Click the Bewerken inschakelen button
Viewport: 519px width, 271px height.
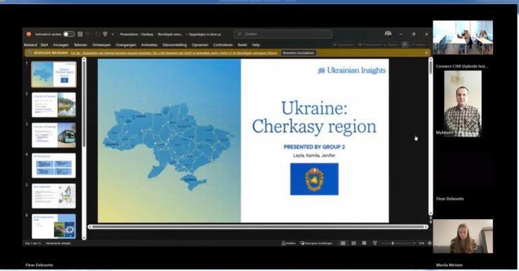coord(298,52)
